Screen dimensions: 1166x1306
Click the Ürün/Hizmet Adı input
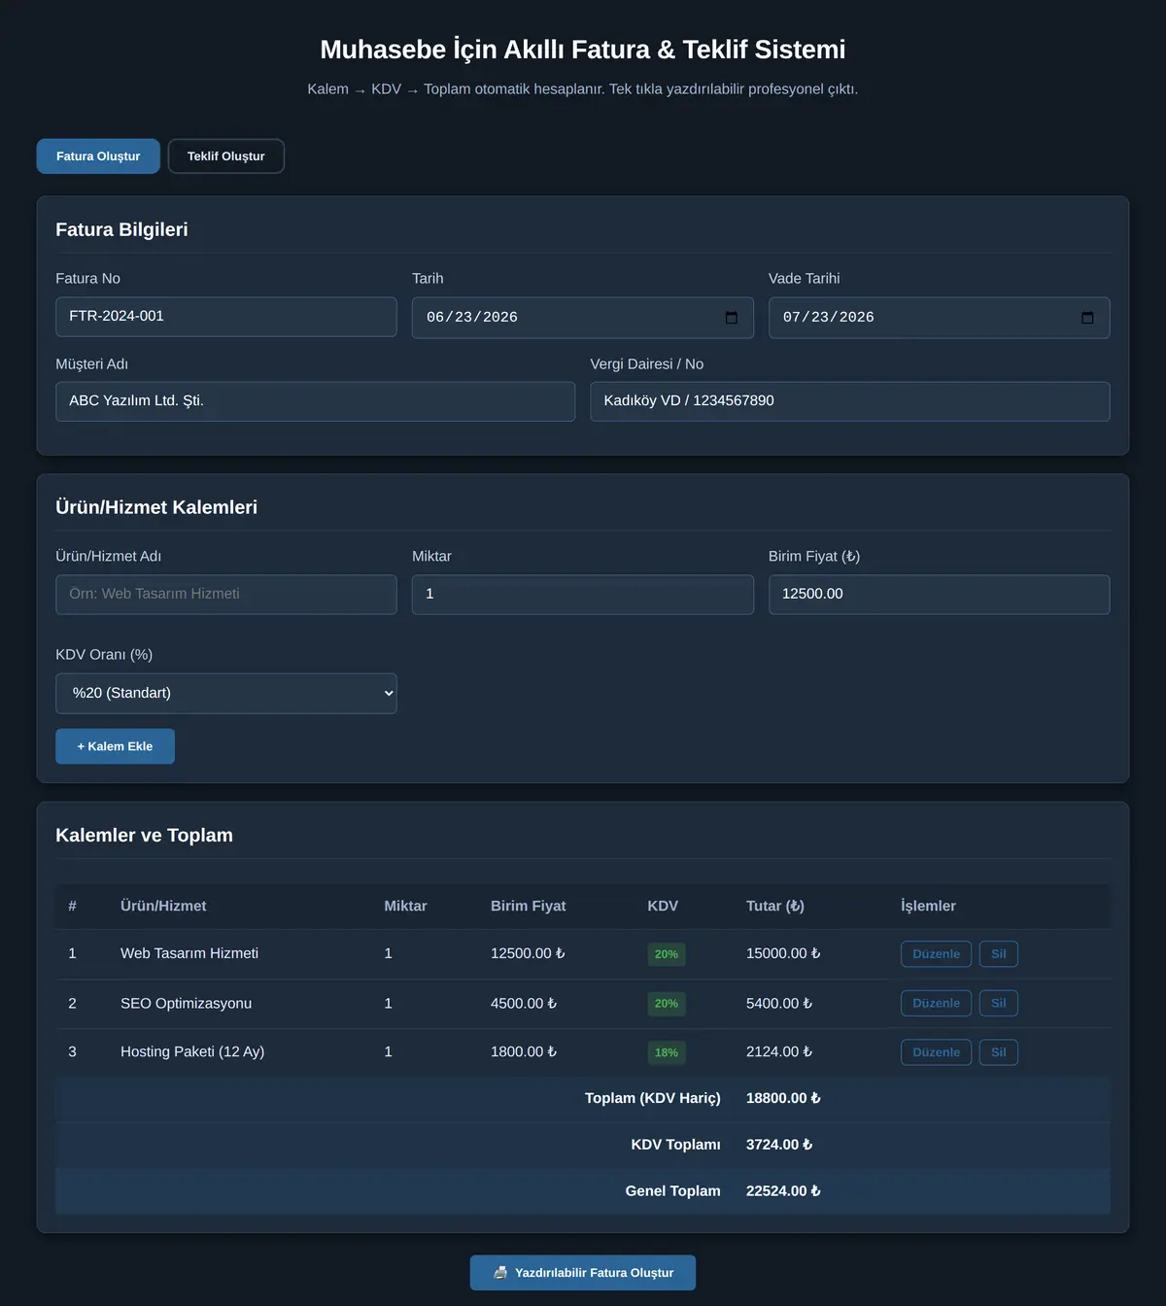pos(226,595)
